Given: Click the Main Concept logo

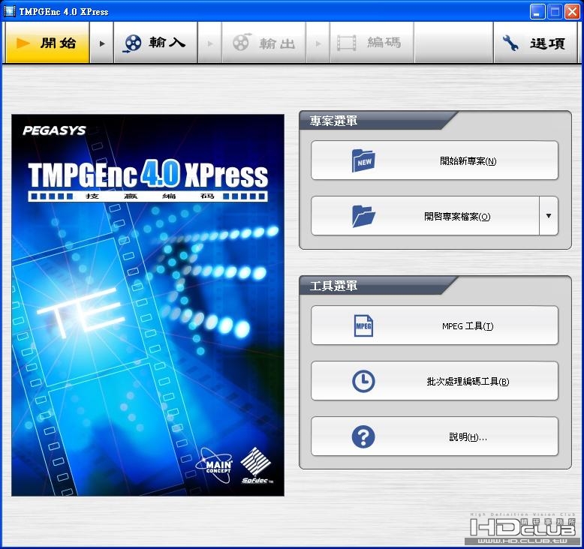Looking at the screenshot, I should point(214,465).
